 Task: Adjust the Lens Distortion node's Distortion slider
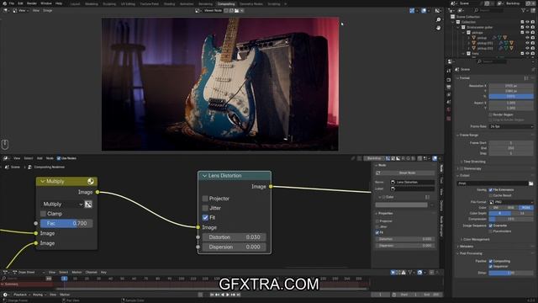(x=234, y=237)
